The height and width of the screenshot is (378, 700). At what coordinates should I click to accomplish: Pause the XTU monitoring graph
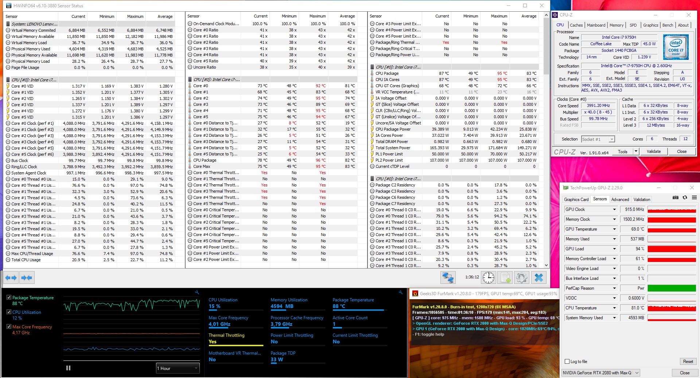point(68,368)
